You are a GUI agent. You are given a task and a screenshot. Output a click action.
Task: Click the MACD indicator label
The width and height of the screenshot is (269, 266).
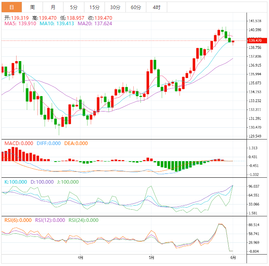click(19, 143)
